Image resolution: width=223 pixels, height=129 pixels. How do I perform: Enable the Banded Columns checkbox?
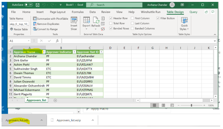coord(133,29)
